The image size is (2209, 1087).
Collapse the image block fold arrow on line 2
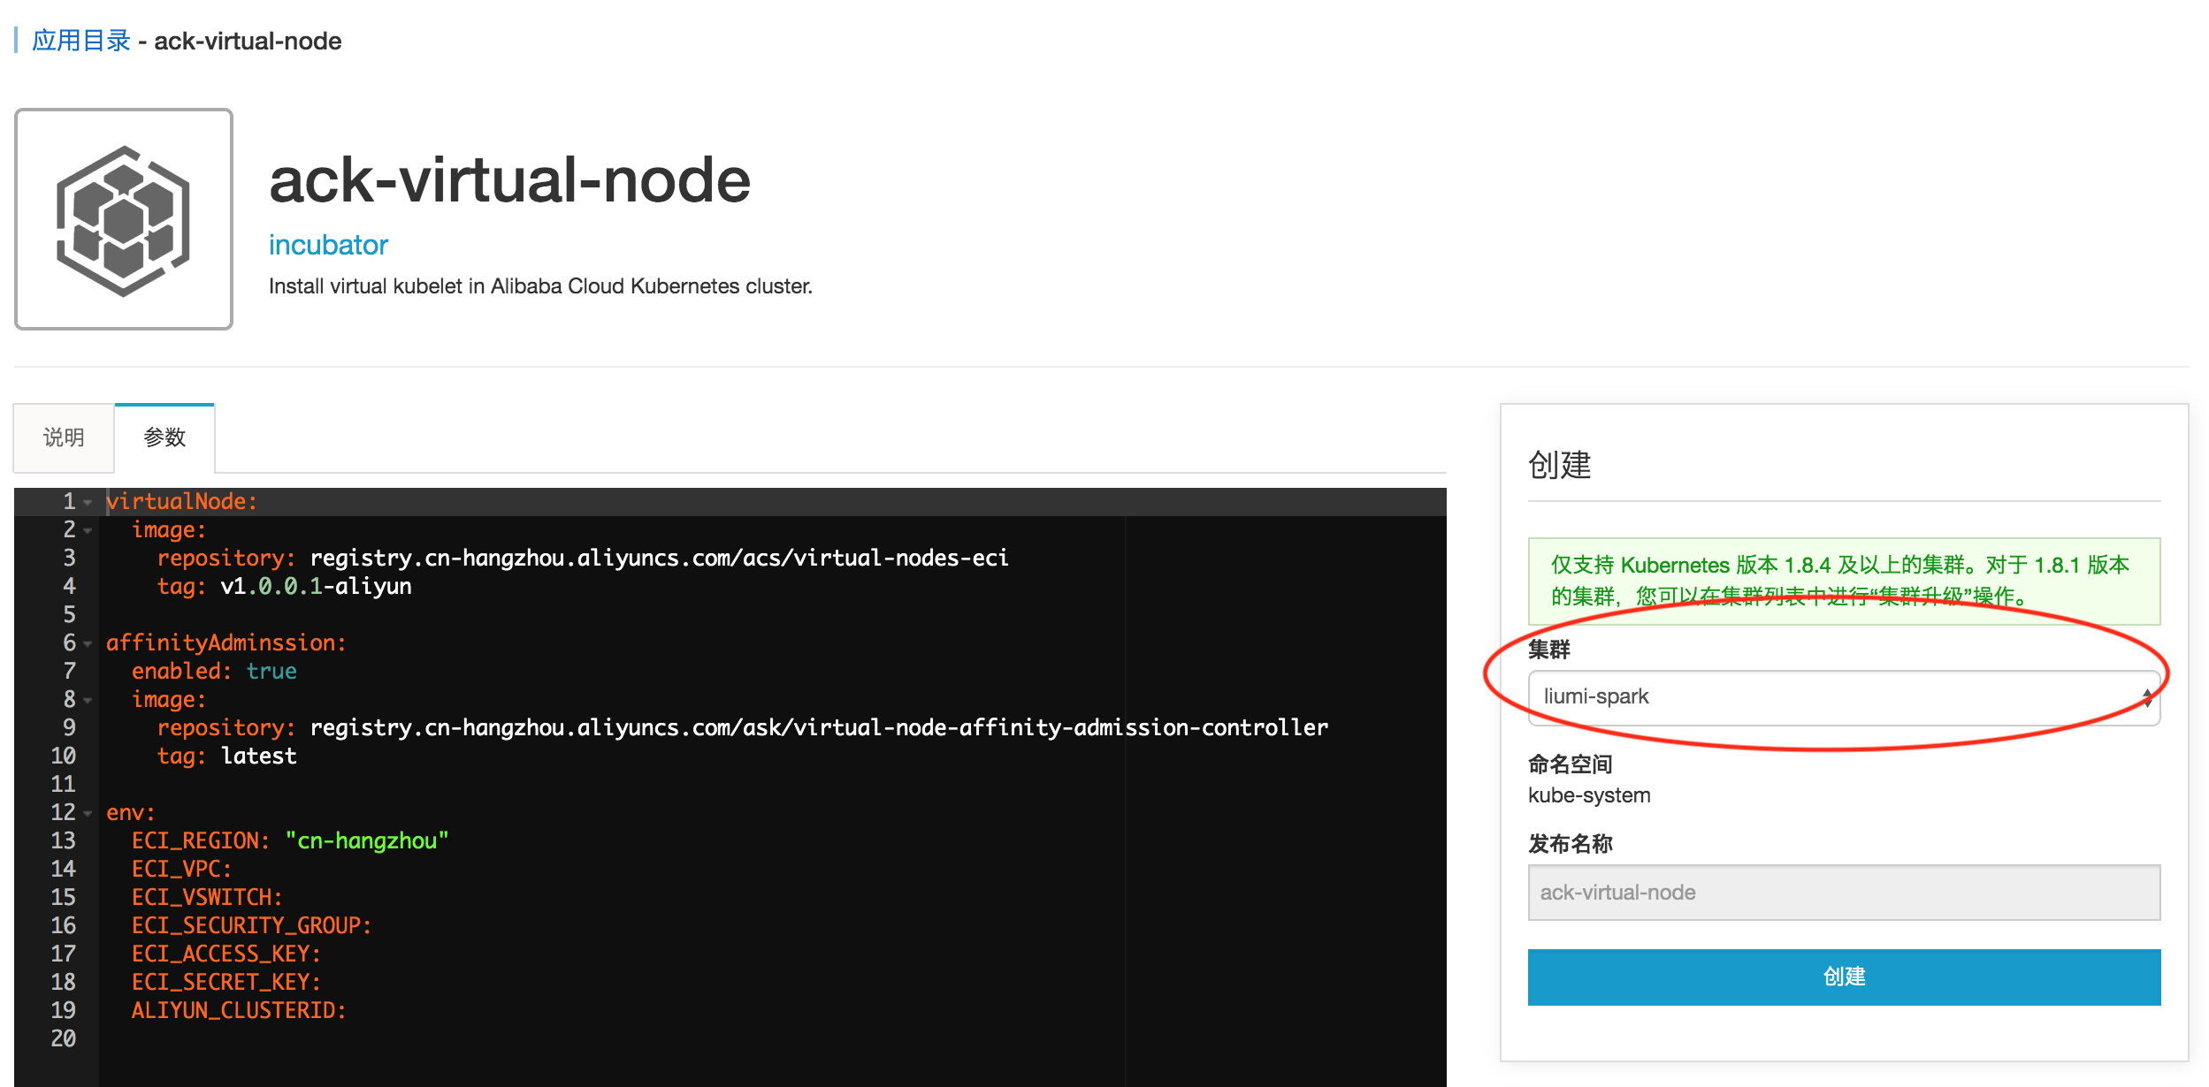pyautogui.click(x=88, y=531)
